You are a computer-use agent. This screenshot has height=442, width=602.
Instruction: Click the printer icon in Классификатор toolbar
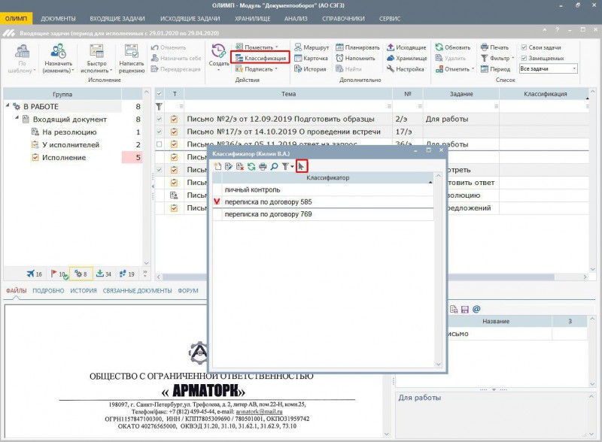click(x=263, y=167)
